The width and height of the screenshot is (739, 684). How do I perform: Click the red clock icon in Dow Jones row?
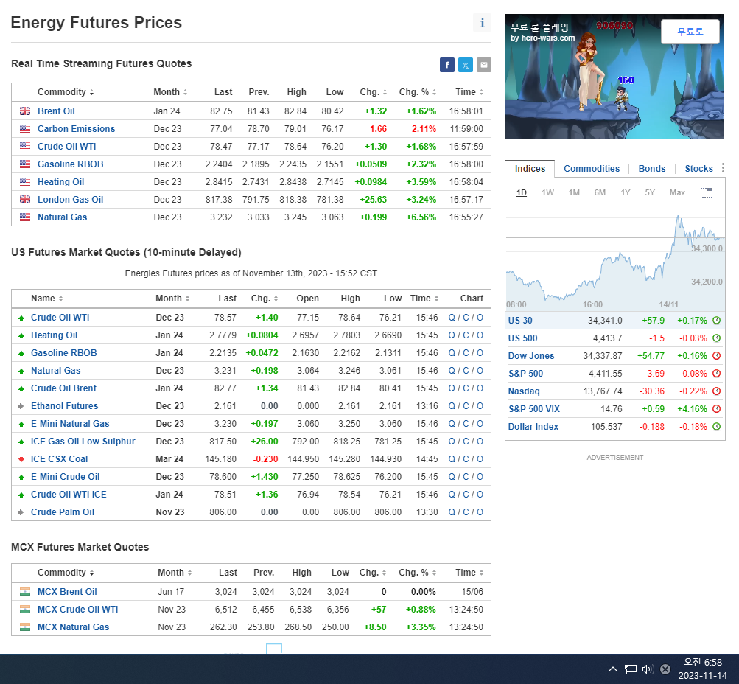click(716, 356)
